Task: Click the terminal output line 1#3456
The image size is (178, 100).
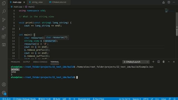Action: point(15,69)
